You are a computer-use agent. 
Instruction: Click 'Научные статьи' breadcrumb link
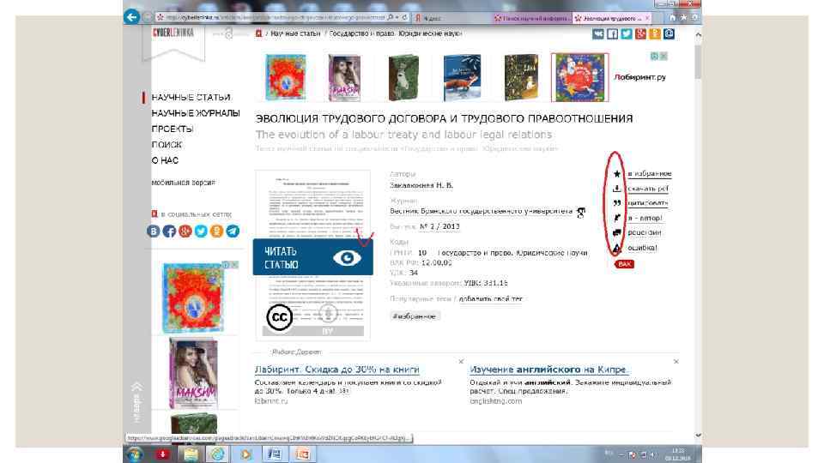coord(295,33)
